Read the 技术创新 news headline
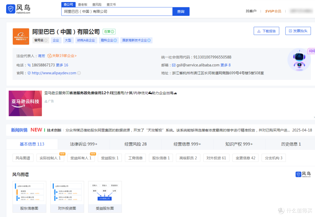Screen dimensions: 315x217 click(54, 130)
